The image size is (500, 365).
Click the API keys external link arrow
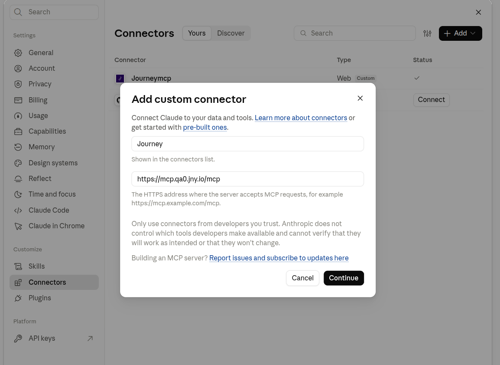pyautogui.click(x=90, y=338)
